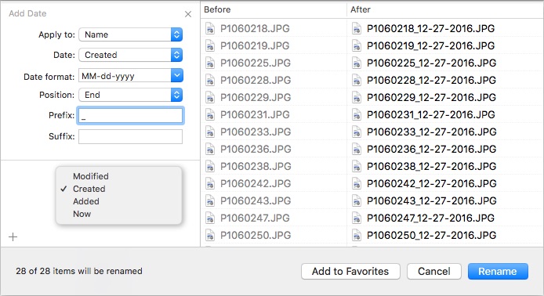This screenshot has height=296, width=544.
Task: Open the Date dropdown showing Created
Action: point(130,55)
